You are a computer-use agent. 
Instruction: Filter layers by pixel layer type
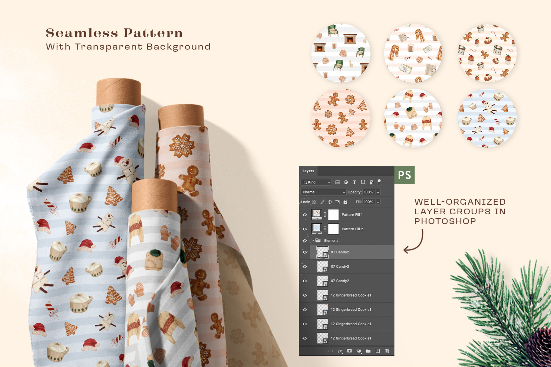(338, 182)
